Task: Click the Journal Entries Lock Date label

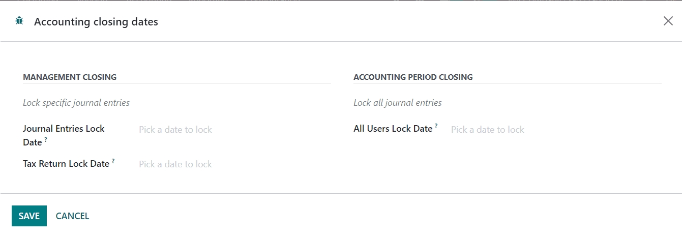Action: (x=63, y=129)
